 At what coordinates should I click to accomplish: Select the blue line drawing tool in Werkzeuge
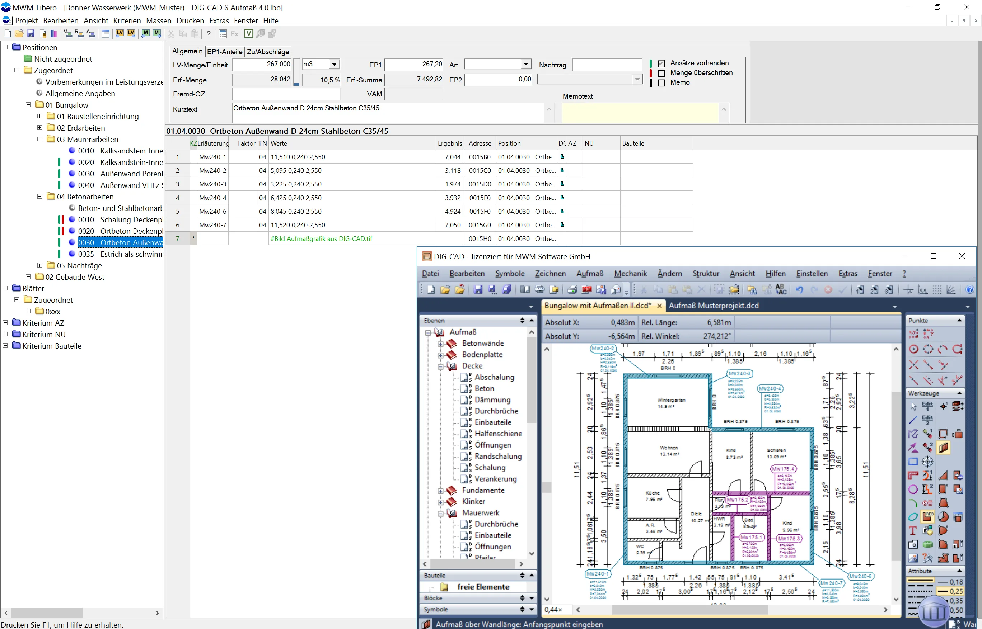(913, 420)
